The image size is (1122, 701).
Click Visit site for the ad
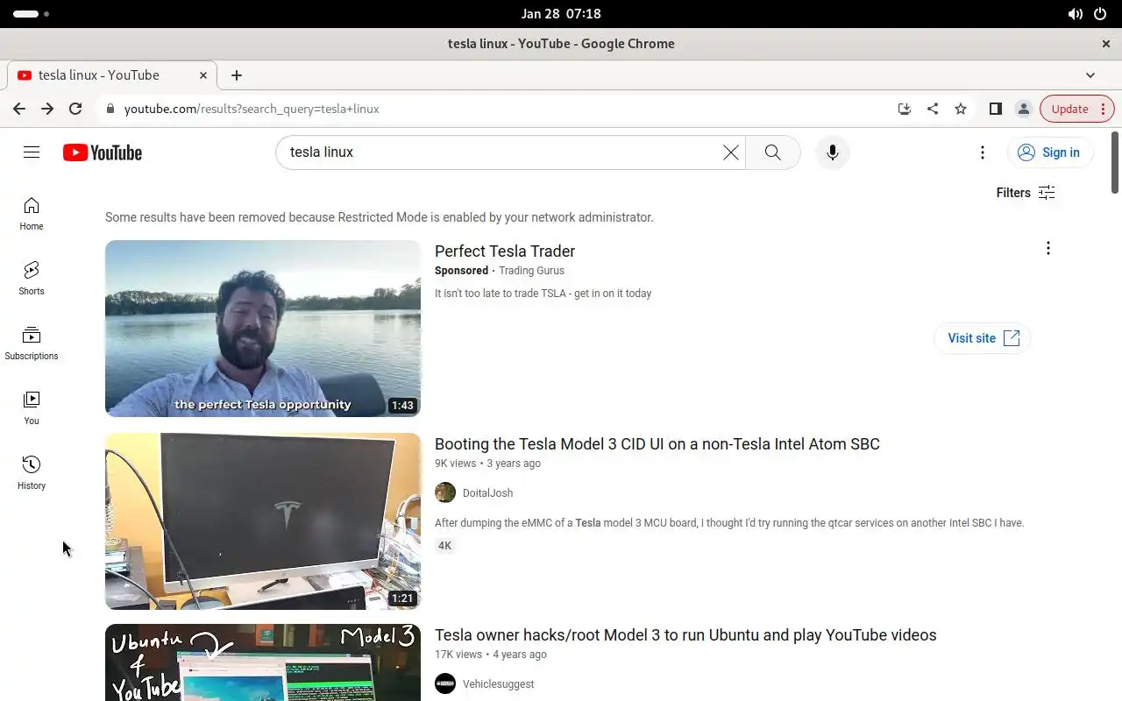pyautogui.click(x=983, y=338)
